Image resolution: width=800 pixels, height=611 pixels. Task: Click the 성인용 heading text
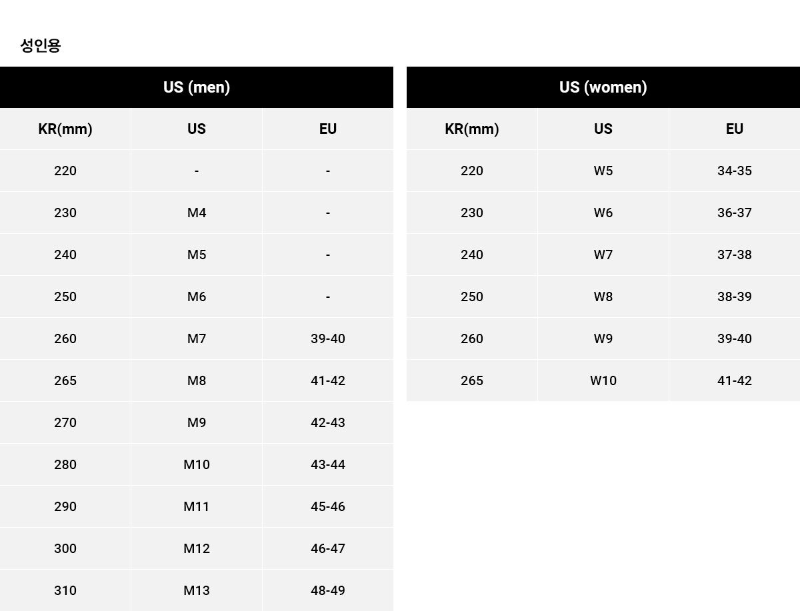41,45
